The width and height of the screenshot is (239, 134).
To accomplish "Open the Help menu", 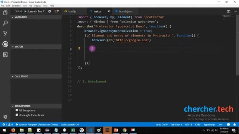I will (52, 6).
